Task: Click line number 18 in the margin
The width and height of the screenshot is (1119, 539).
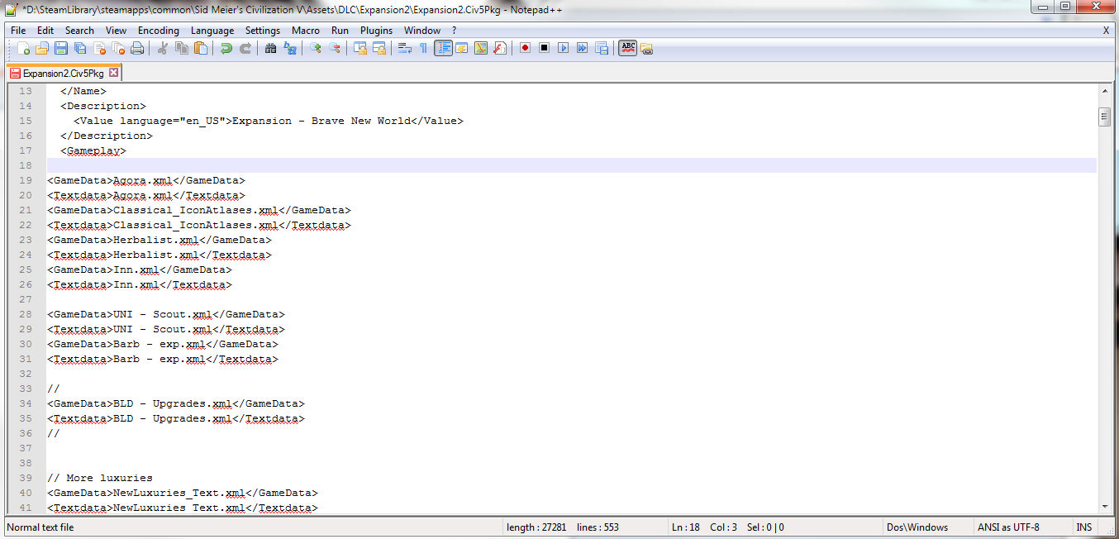Action: pyautogui.click(x=26, y=165)
